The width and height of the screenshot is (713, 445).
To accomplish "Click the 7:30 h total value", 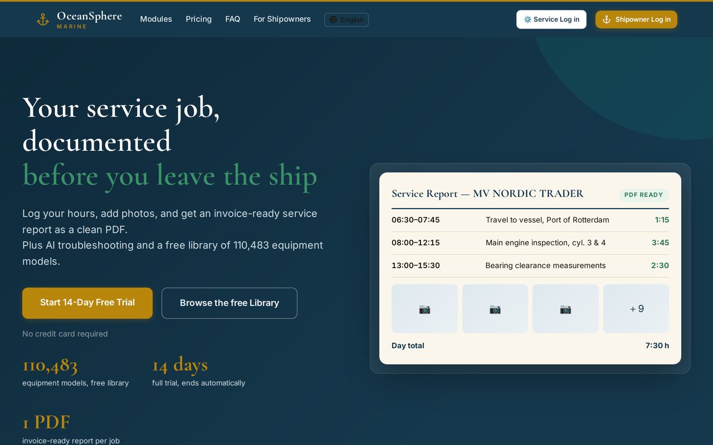I will coord(657,345).
